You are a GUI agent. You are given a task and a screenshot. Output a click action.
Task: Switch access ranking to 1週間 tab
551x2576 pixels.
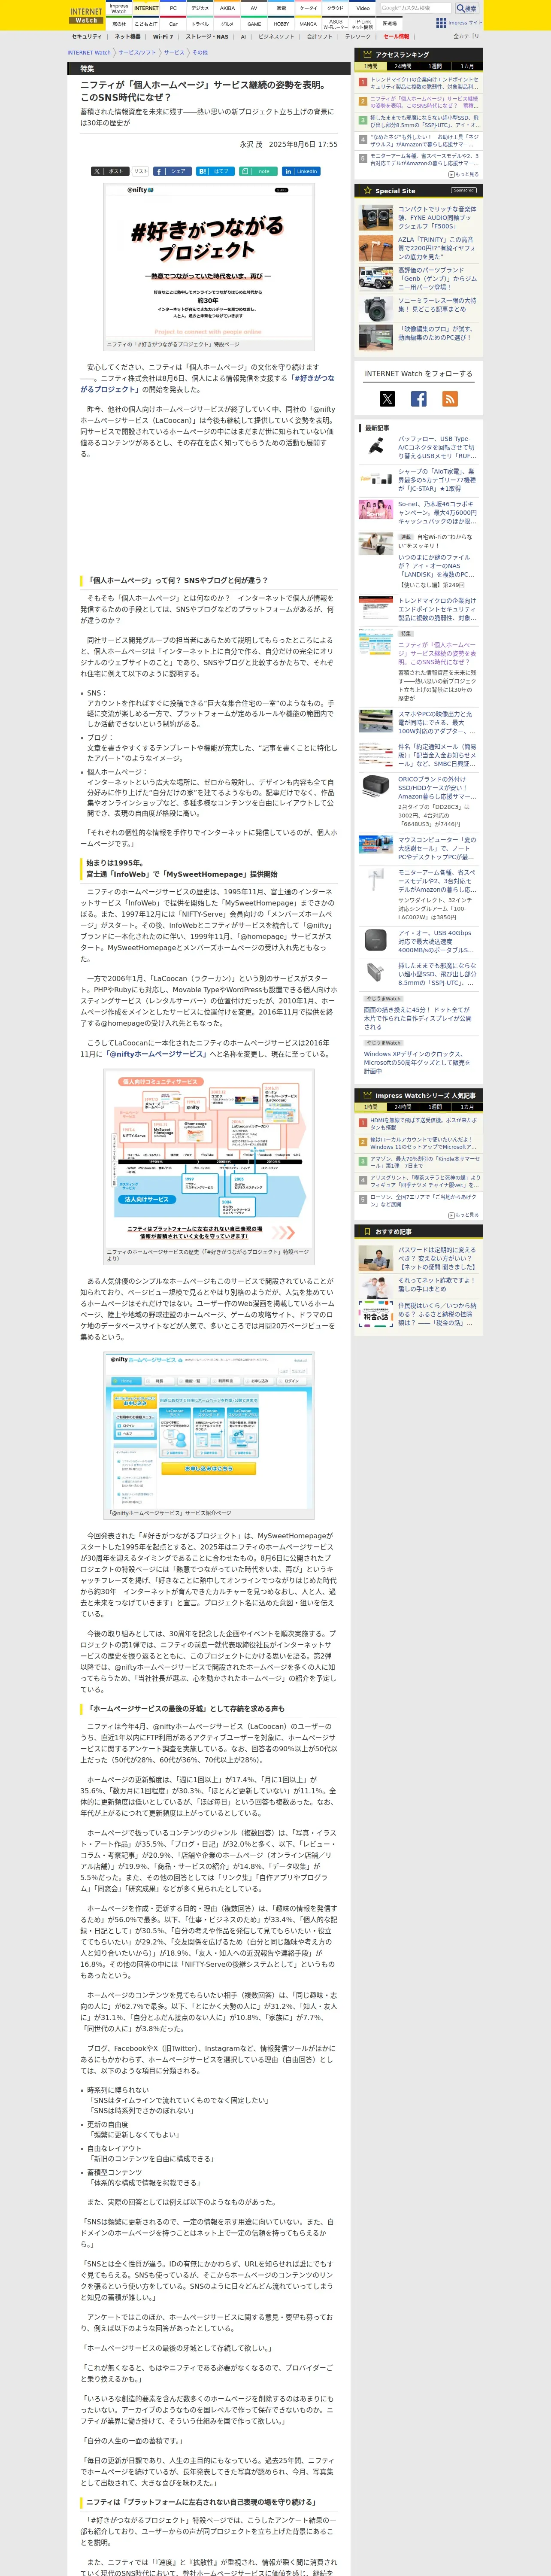coord(435,66)
